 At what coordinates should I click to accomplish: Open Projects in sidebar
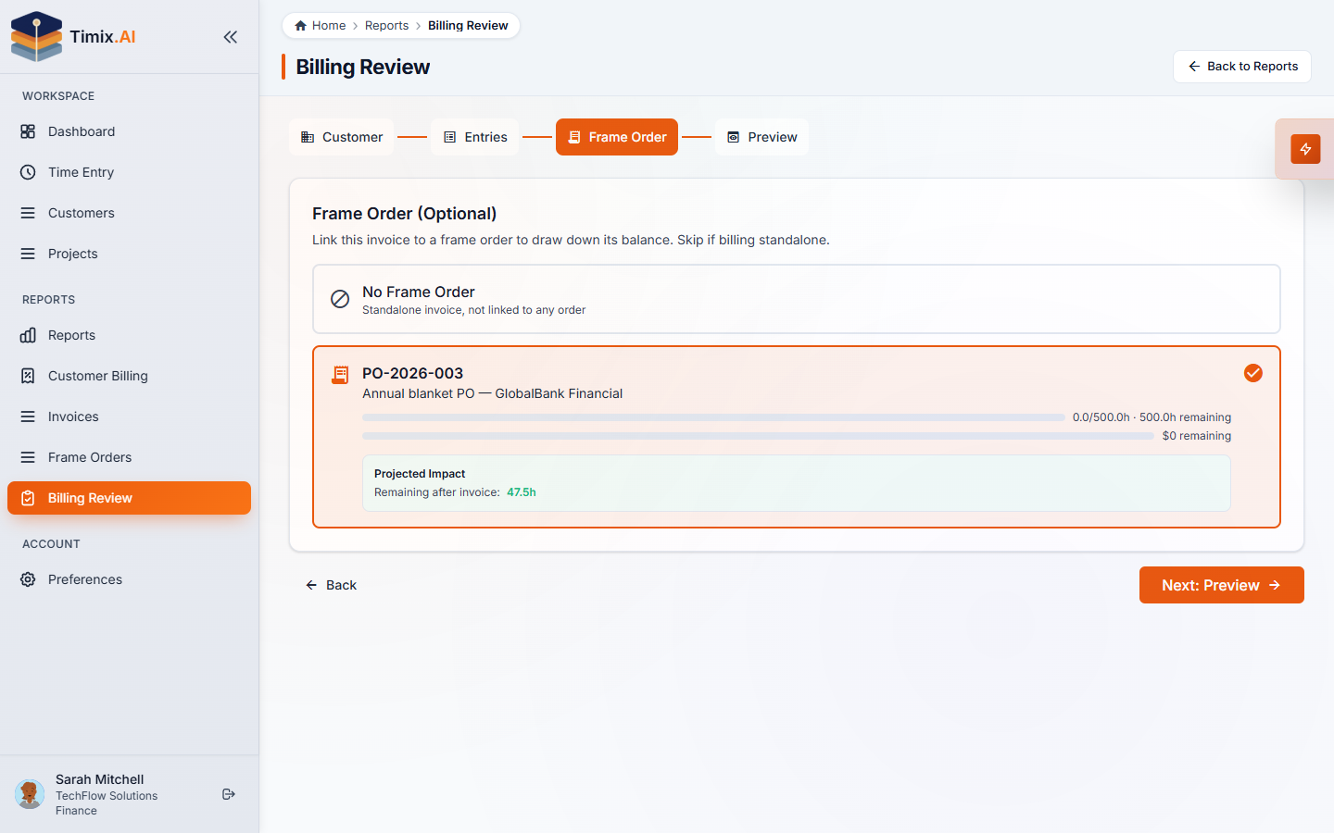pyautogui.click(x=129, y=254)
